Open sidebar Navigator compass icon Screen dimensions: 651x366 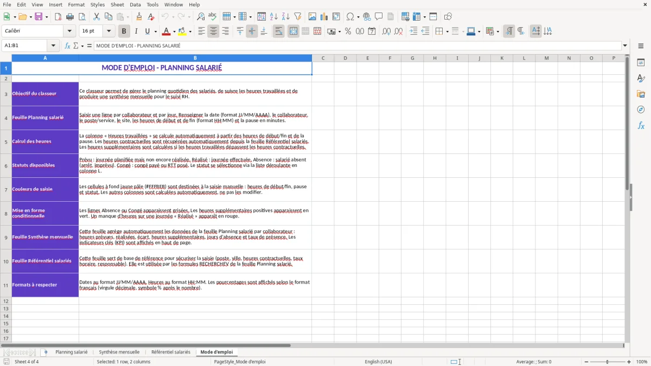click(641, 110)
